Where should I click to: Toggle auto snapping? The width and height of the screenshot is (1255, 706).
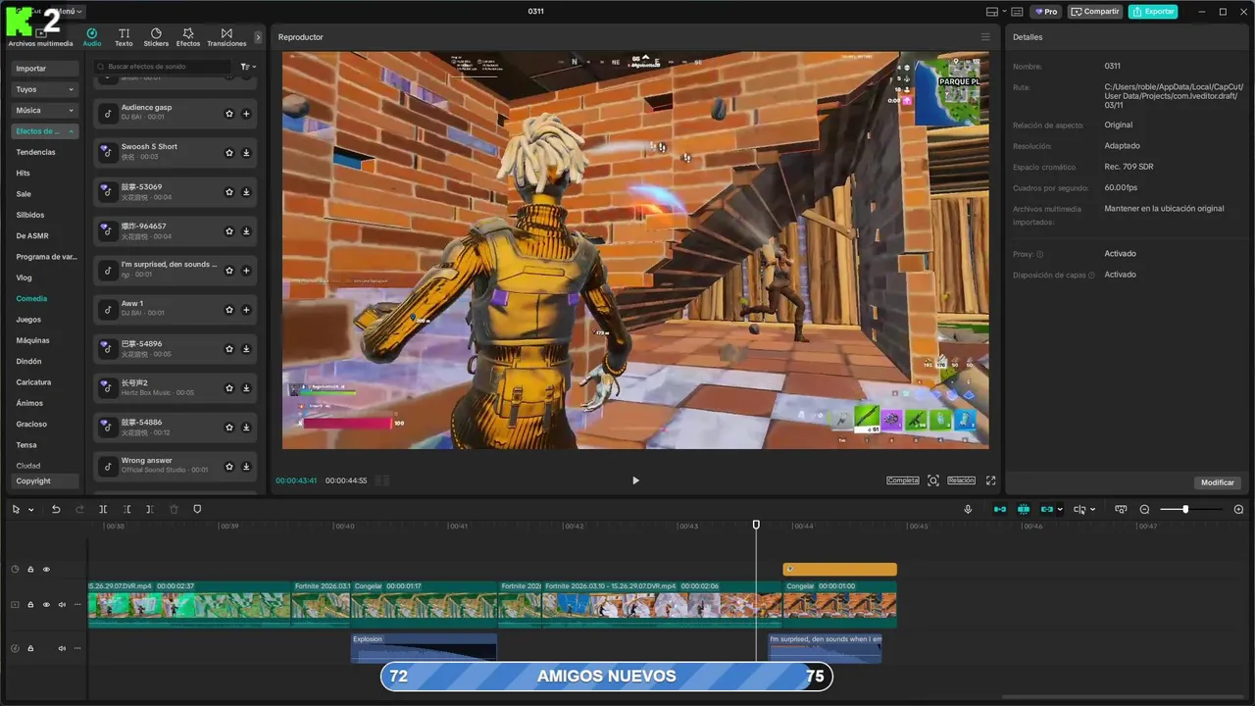point(1024,510)
